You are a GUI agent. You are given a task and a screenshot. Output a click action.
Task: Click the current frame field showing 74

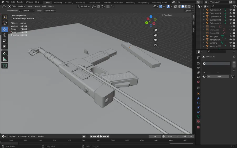155,136
